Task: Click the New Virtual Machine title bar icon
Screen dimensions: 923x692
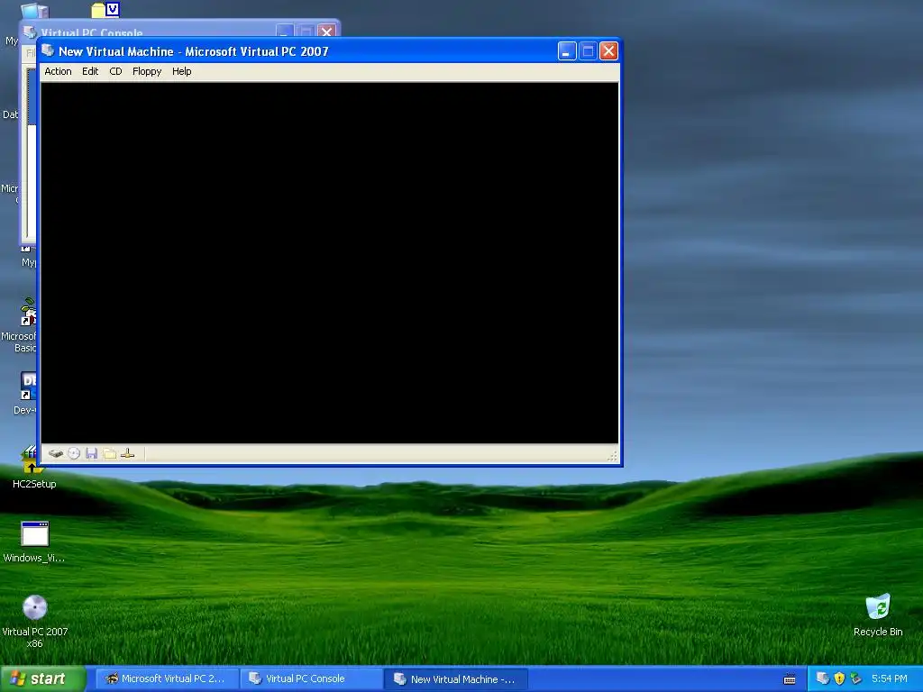Action: coord(48,50)
